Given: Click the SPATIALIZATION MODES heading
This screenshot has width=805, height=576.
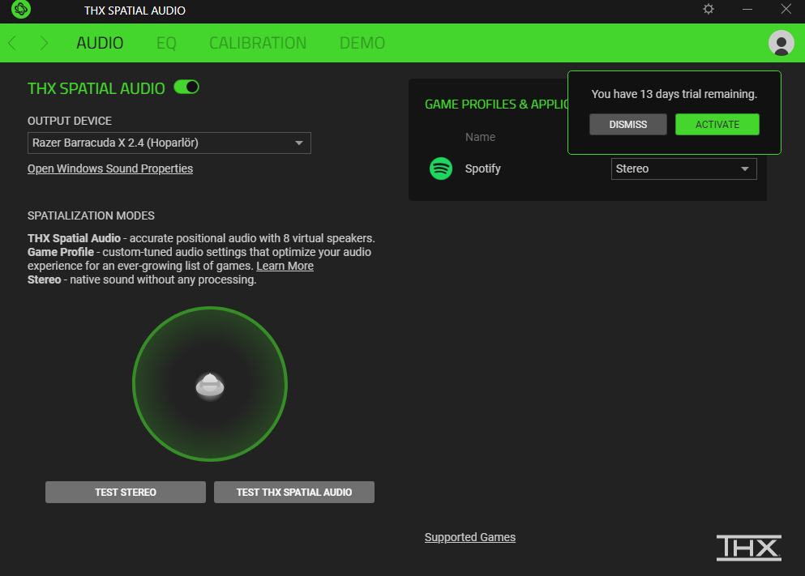Looking at the screenshot, I should point(91,216).
